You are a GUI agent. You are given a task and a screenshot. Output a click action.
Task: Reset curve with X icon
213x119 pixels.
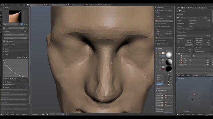27,58
